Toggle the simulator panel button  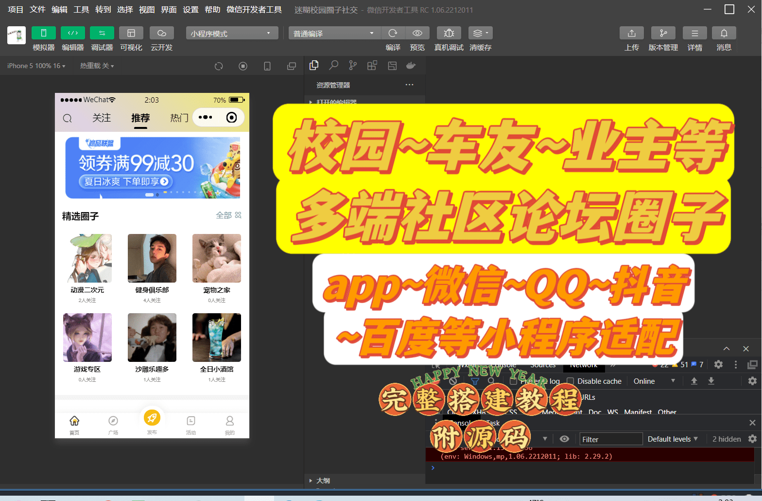tap(44, 33)
